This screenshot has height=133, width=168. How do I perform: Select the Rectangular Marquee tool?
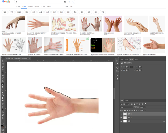3,64
